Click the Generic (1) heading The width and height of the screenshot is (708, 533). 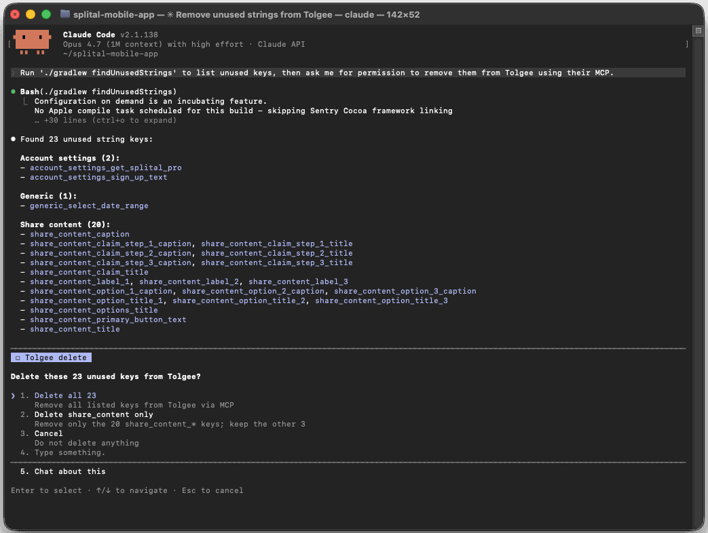48,196
